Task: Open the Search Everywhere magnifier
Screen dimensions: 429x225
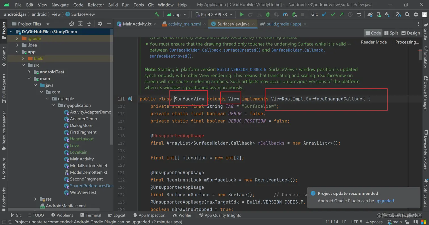Action: [x=407, y=14]
